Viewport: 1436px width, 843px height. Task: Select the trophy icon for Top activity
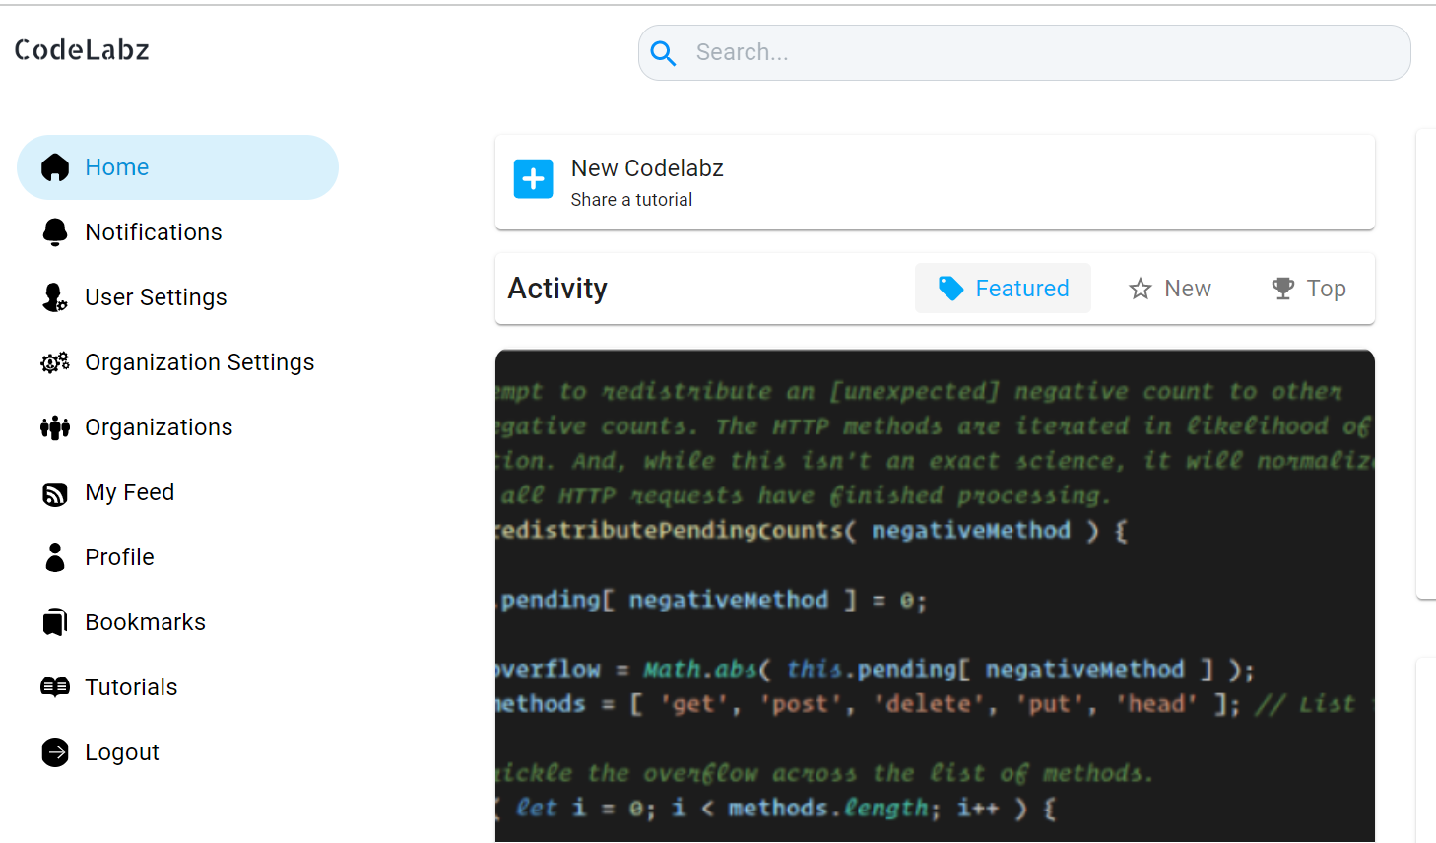click(x=1282, y=288)
